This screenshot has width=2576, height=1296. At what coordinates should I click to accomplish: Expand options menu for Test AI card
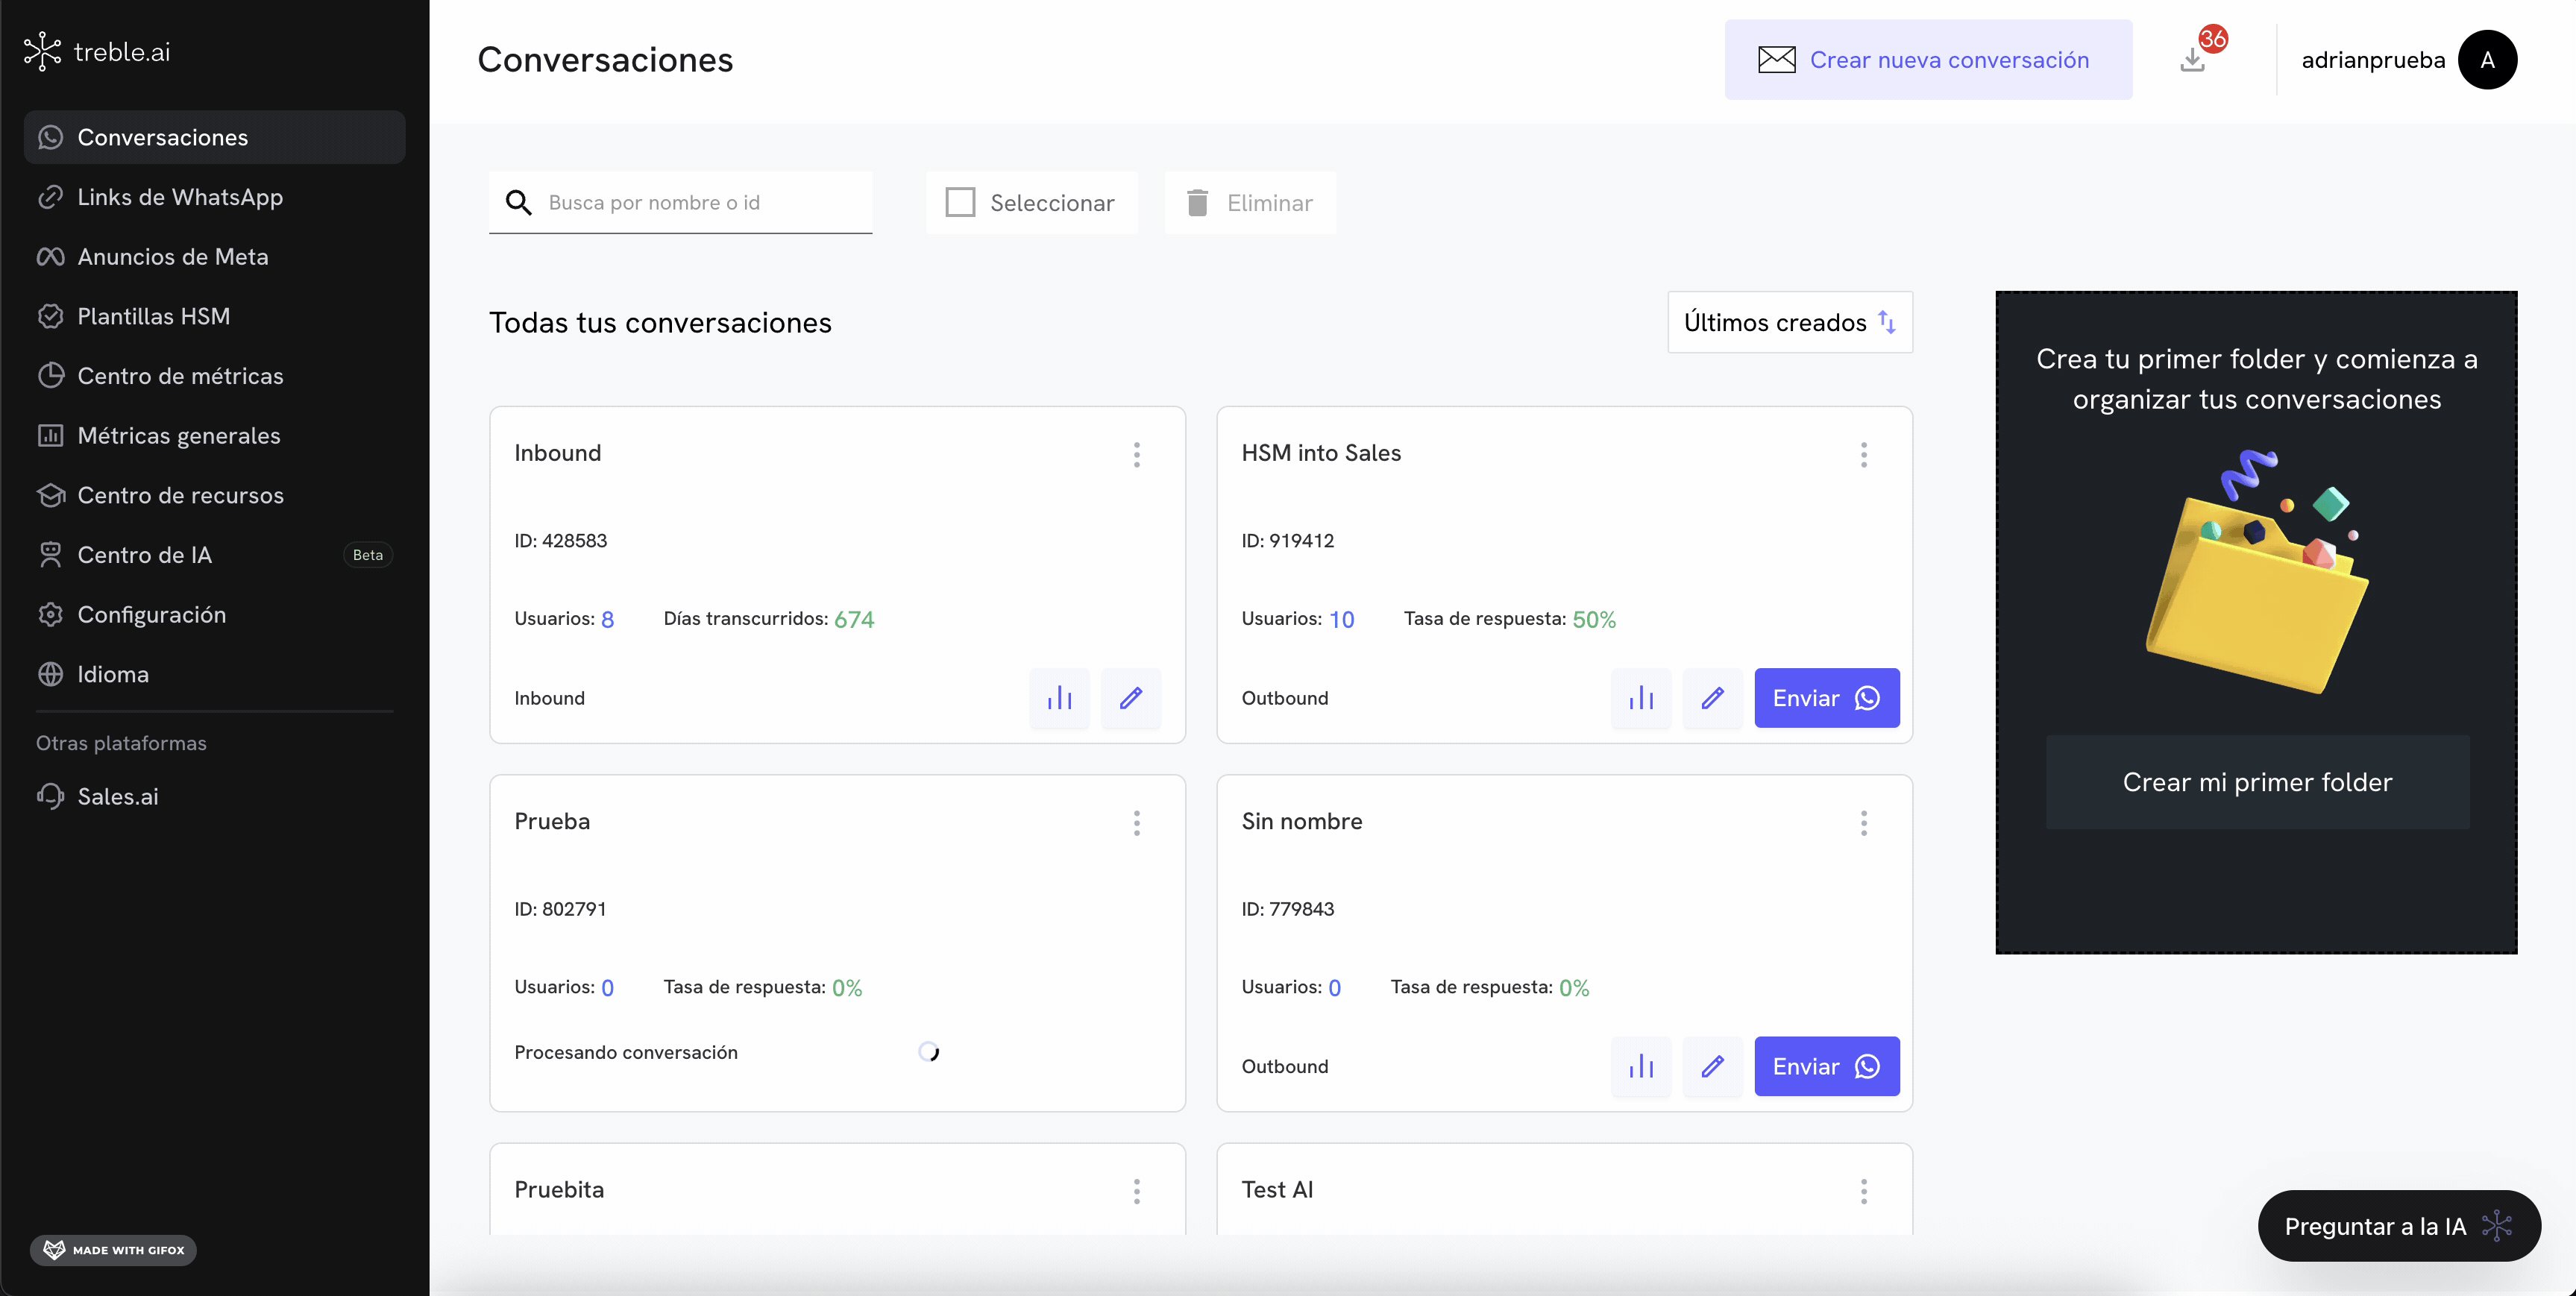1863,1191
